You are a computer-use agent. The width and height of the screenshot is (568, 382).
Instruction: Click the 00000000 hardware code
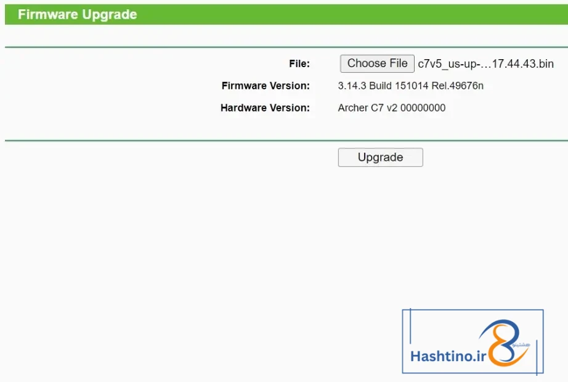(423, 108)
